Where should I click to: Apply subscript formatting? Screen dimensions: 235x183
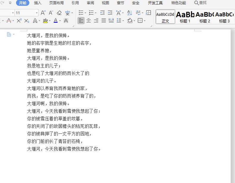(27, 21)
